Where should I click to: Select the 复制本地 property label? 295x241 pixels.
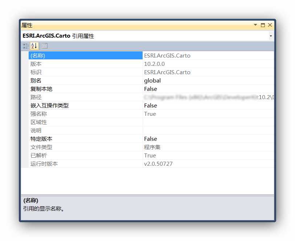(x=41, y=89)
